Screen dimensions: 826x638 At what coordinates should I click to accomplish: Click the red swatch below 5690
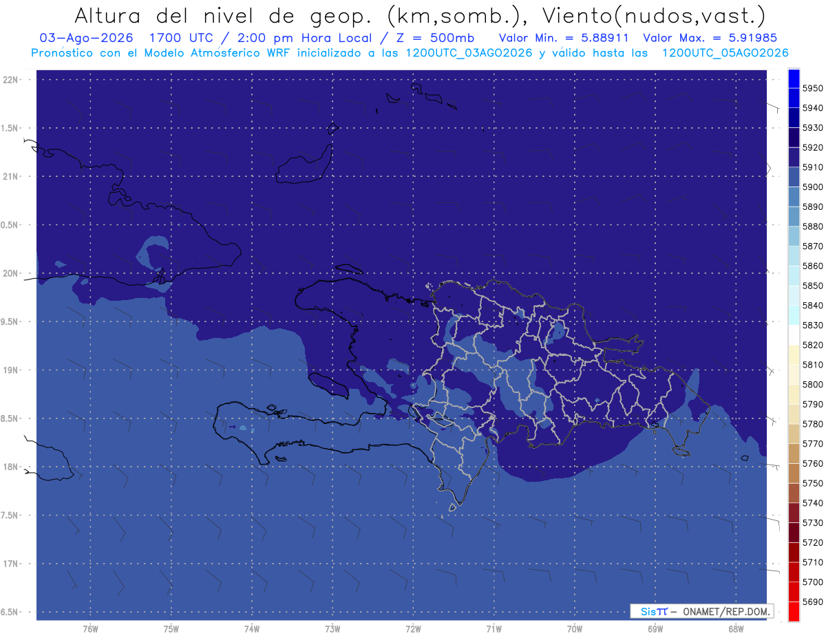(794, 612)
